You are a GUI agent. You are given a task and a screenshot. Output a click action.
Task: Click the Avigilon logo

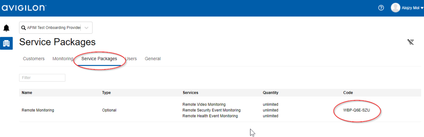[x=24, y=8]
